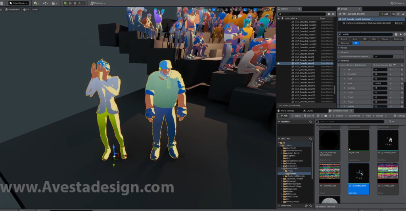Collapse Custom Primitive Data Defaults array
Image resolution: width=406 pixels, height=211 pixels.
coord(339,65)
